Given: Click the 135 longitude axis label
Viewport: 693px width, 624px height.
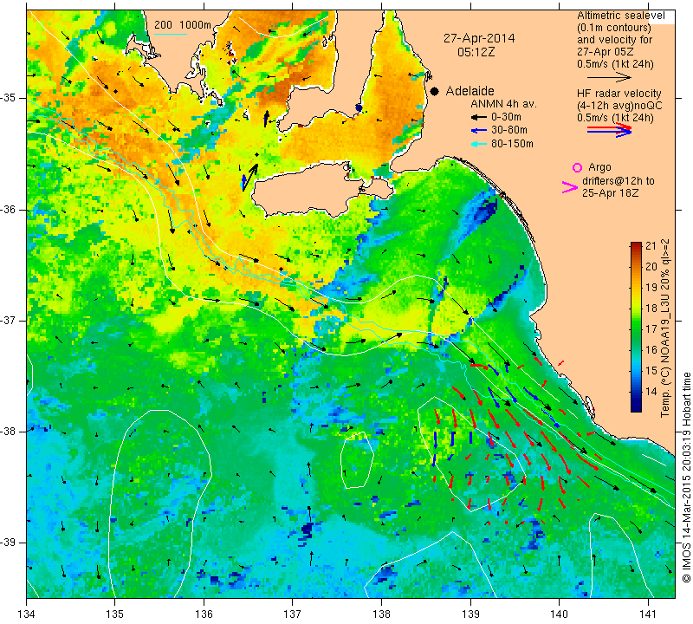Looking at the screenshot, I should [115, 614].
